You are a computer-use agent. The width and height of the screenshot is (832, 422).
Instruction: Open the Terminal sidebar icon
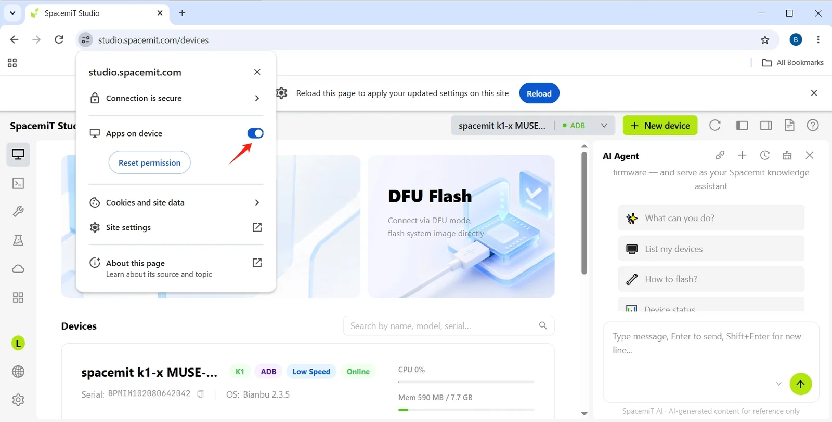point(18,183)
